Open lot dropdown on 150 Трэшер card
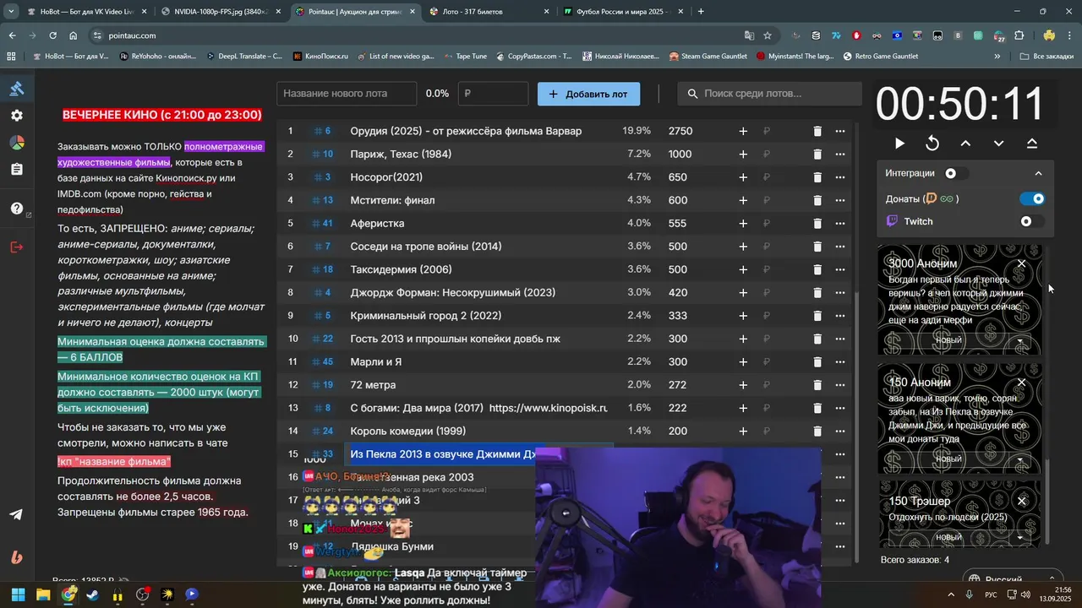The height and width of the screenshot is (608, 1082). point(1020,538)
